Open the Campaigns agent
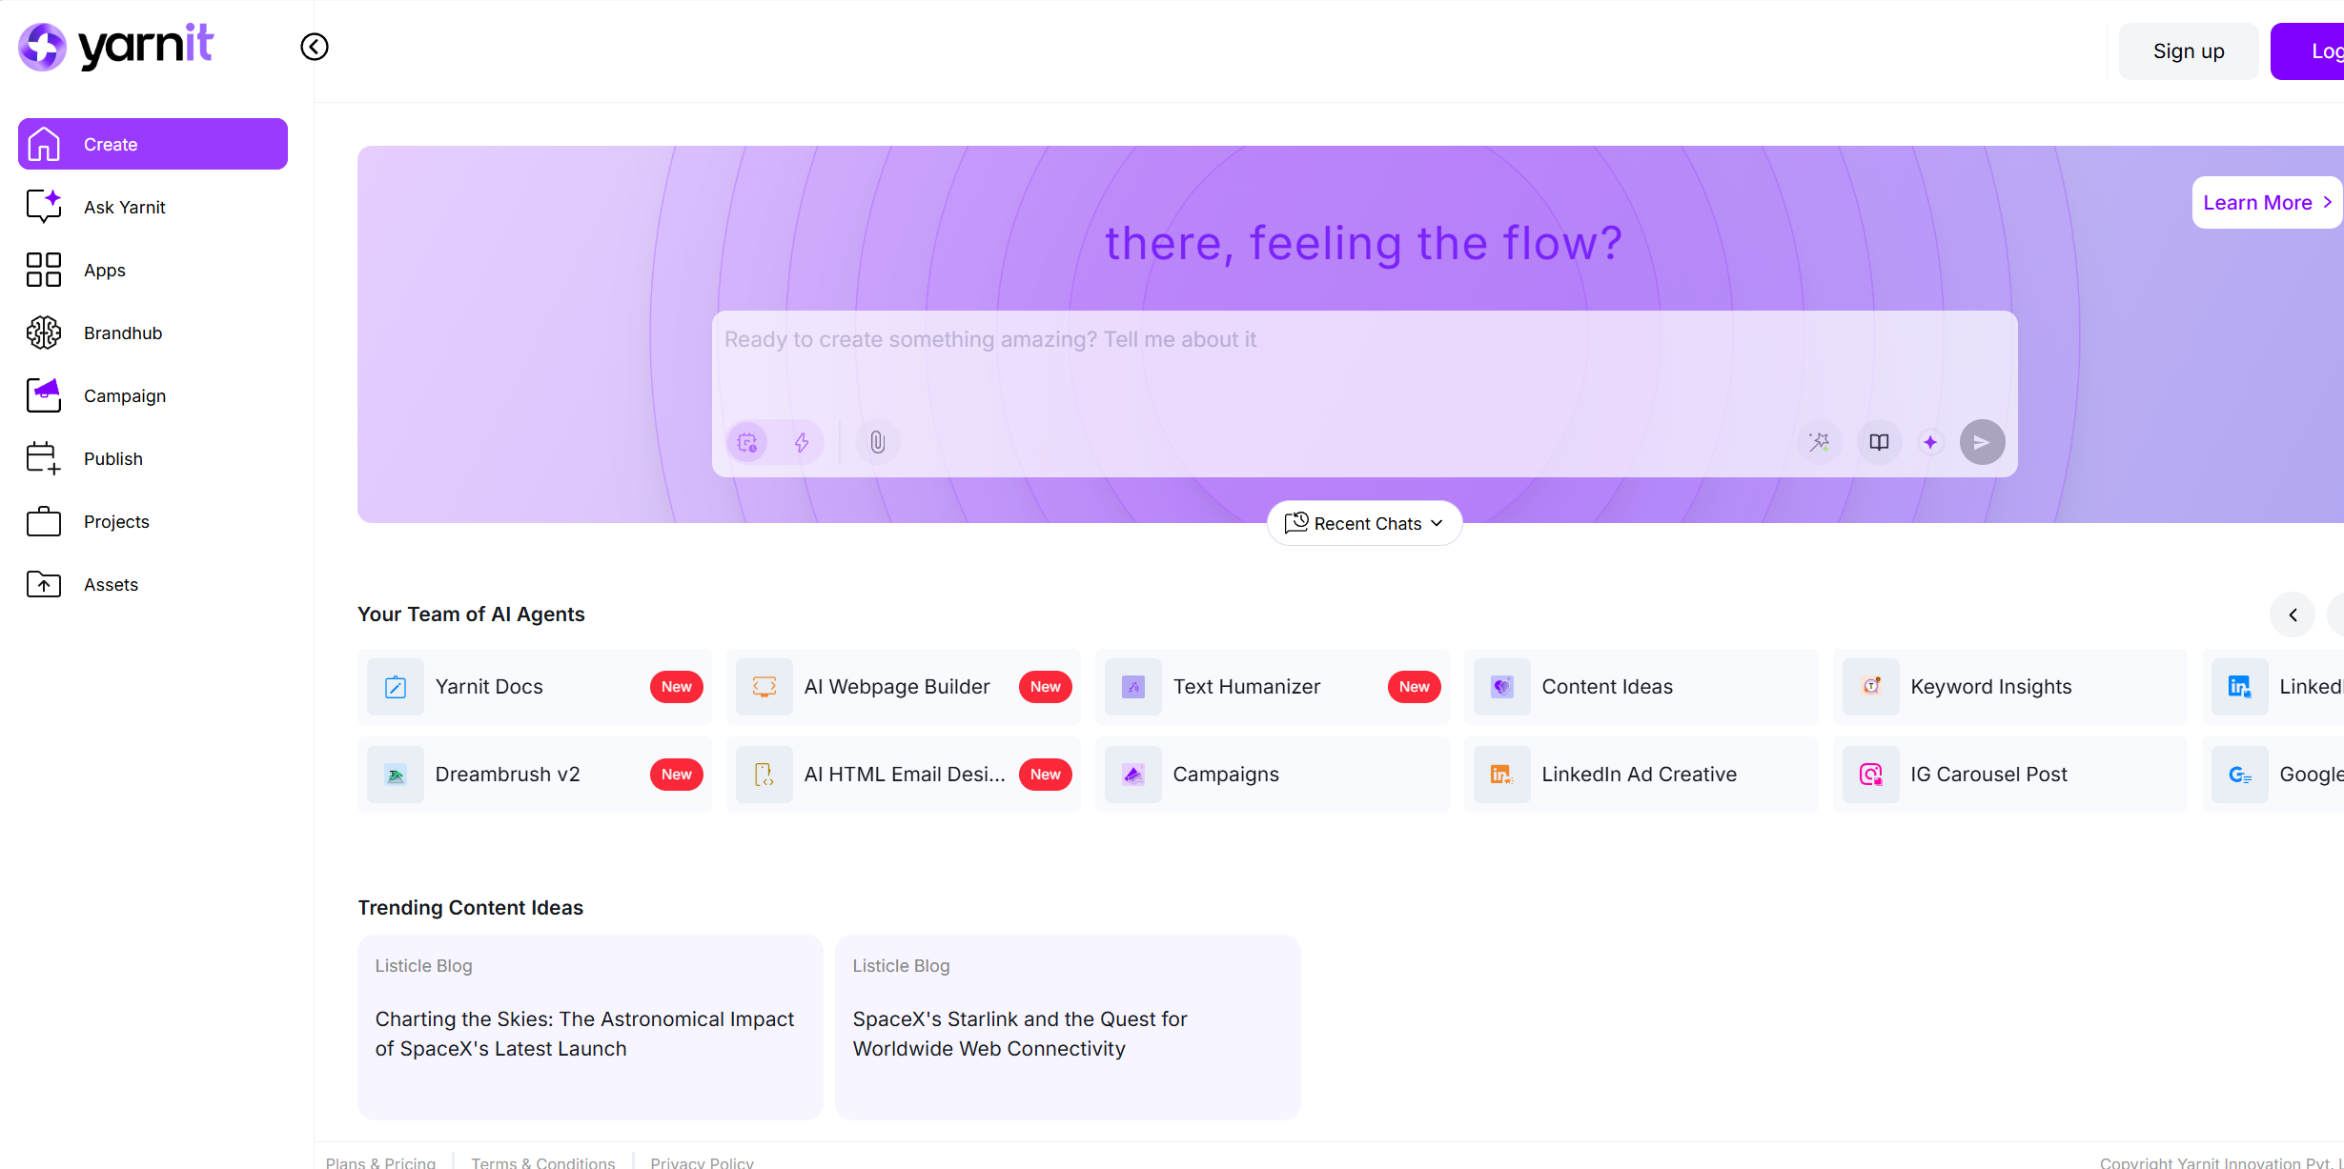Viewport: 2344px width, 1169px height. [1273, 775]
